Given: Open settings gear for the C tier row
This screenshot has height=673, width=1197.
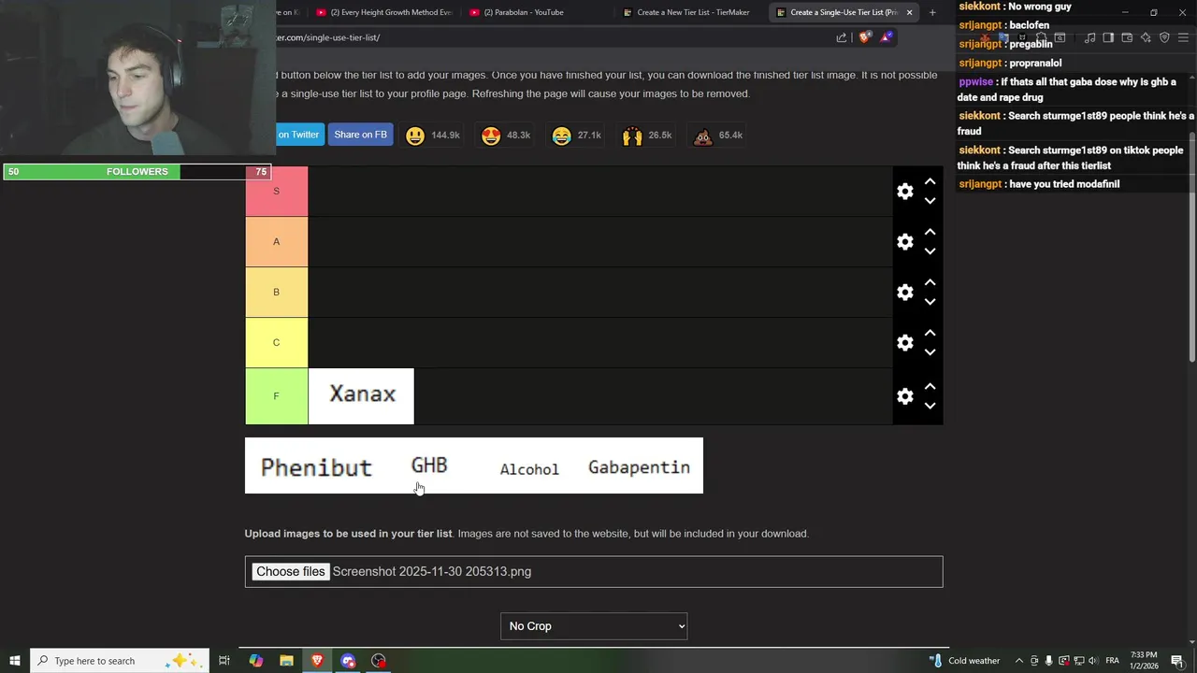Looking at the screenshot, I should 904,343.
